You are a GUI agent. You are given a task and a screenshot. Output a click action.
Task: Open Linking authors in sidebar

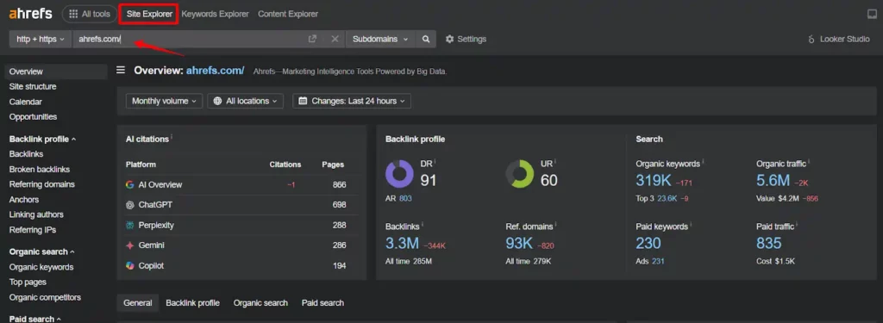click(36, 214)
